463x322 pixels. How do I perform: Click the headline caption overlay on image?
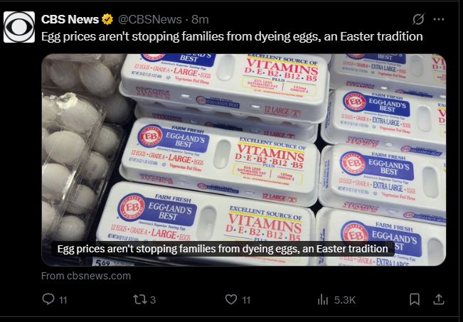click(x=223, y=249)
